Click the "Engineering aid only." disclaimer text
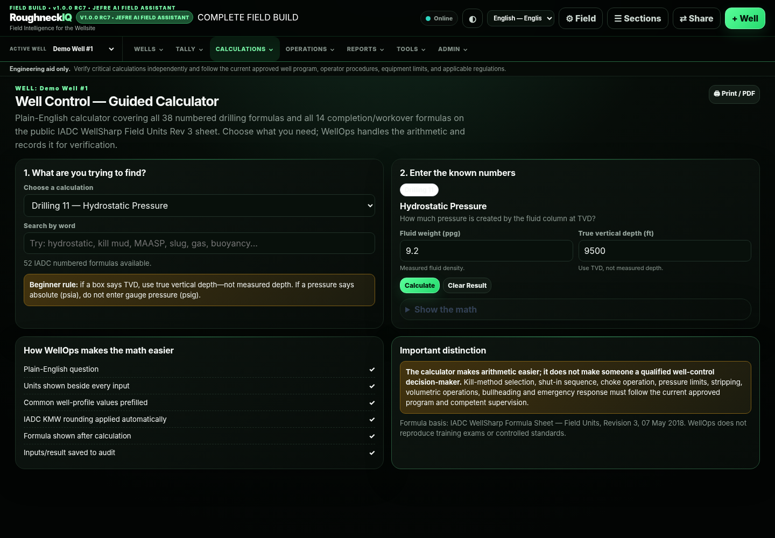The height and width of the screenshot is (538, 775). (x=40, y=69)
